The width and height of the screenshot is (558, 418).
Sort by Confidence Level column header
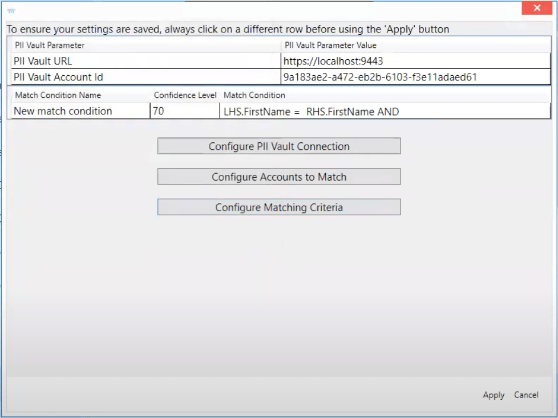point(185,95)
